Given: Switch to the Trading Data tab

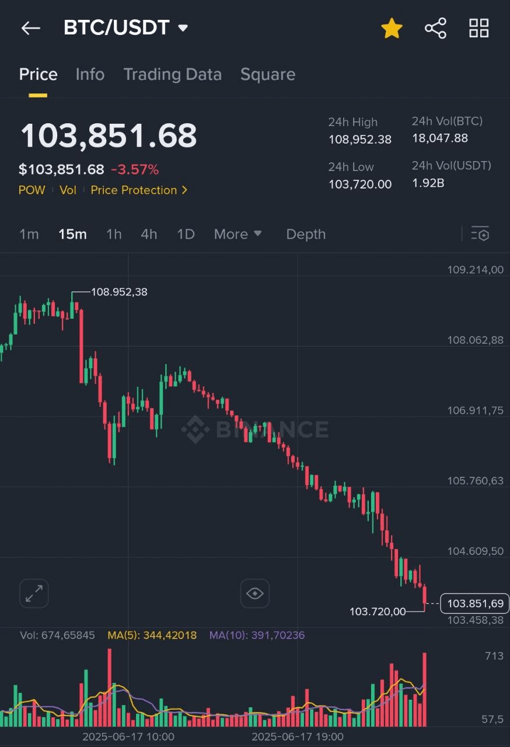Looking at the screenshot, I should coord(172,74).
